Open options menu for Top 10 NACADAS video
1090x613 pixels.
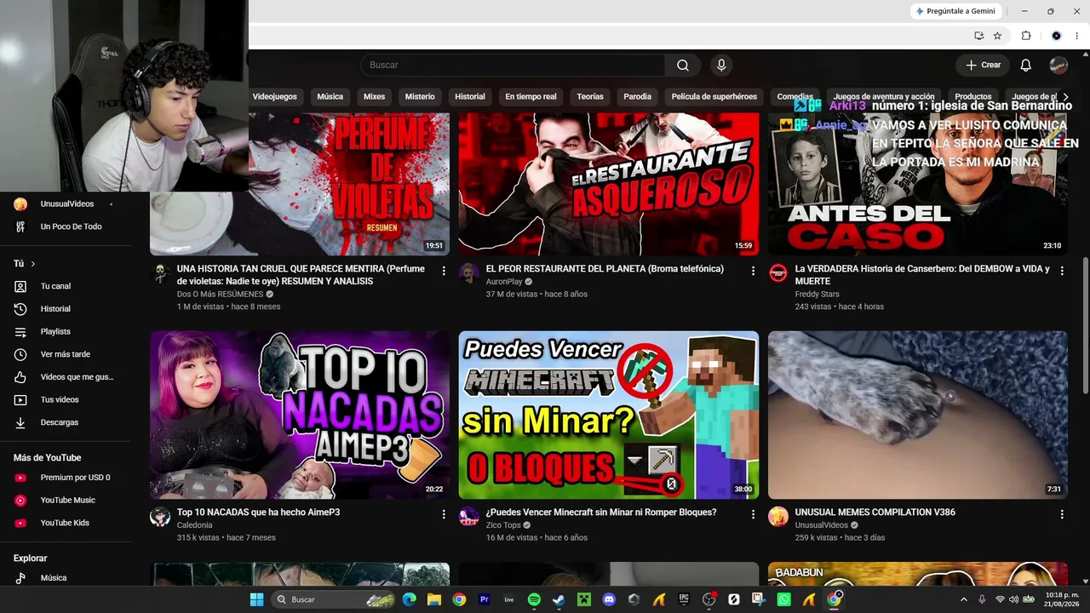coord(444,514)
